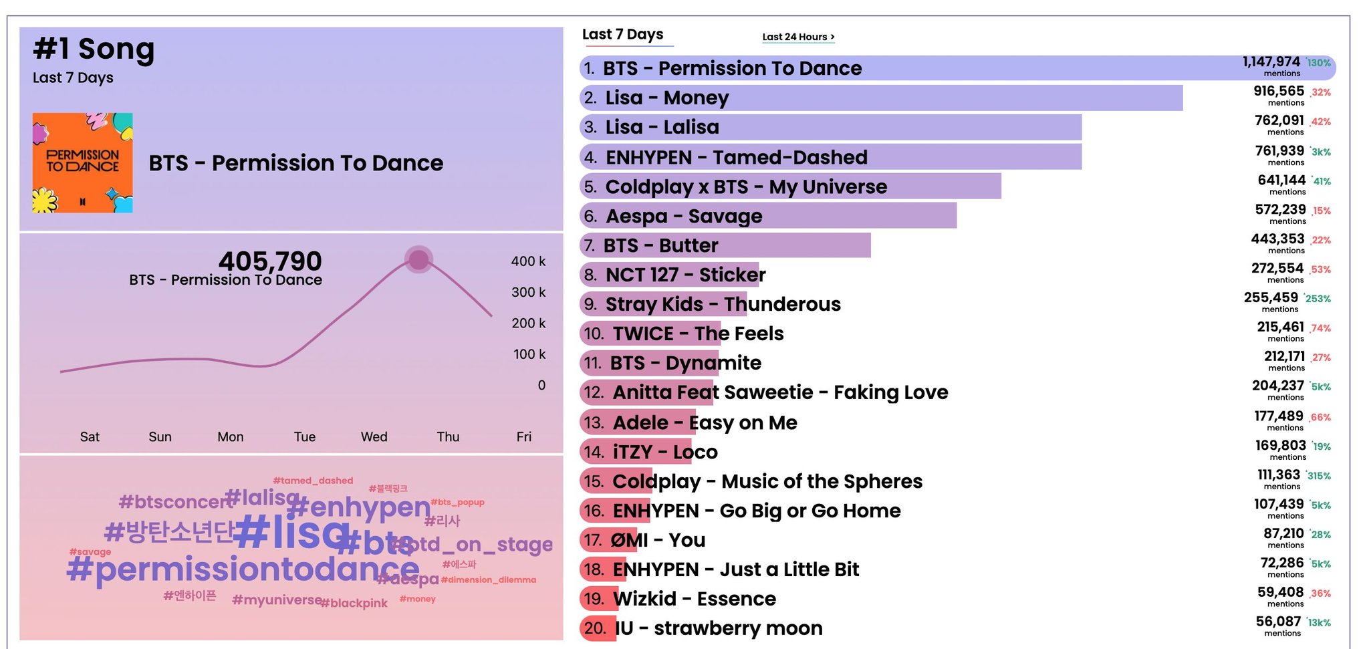Click the Sat label on chart axis

[90, 436]
